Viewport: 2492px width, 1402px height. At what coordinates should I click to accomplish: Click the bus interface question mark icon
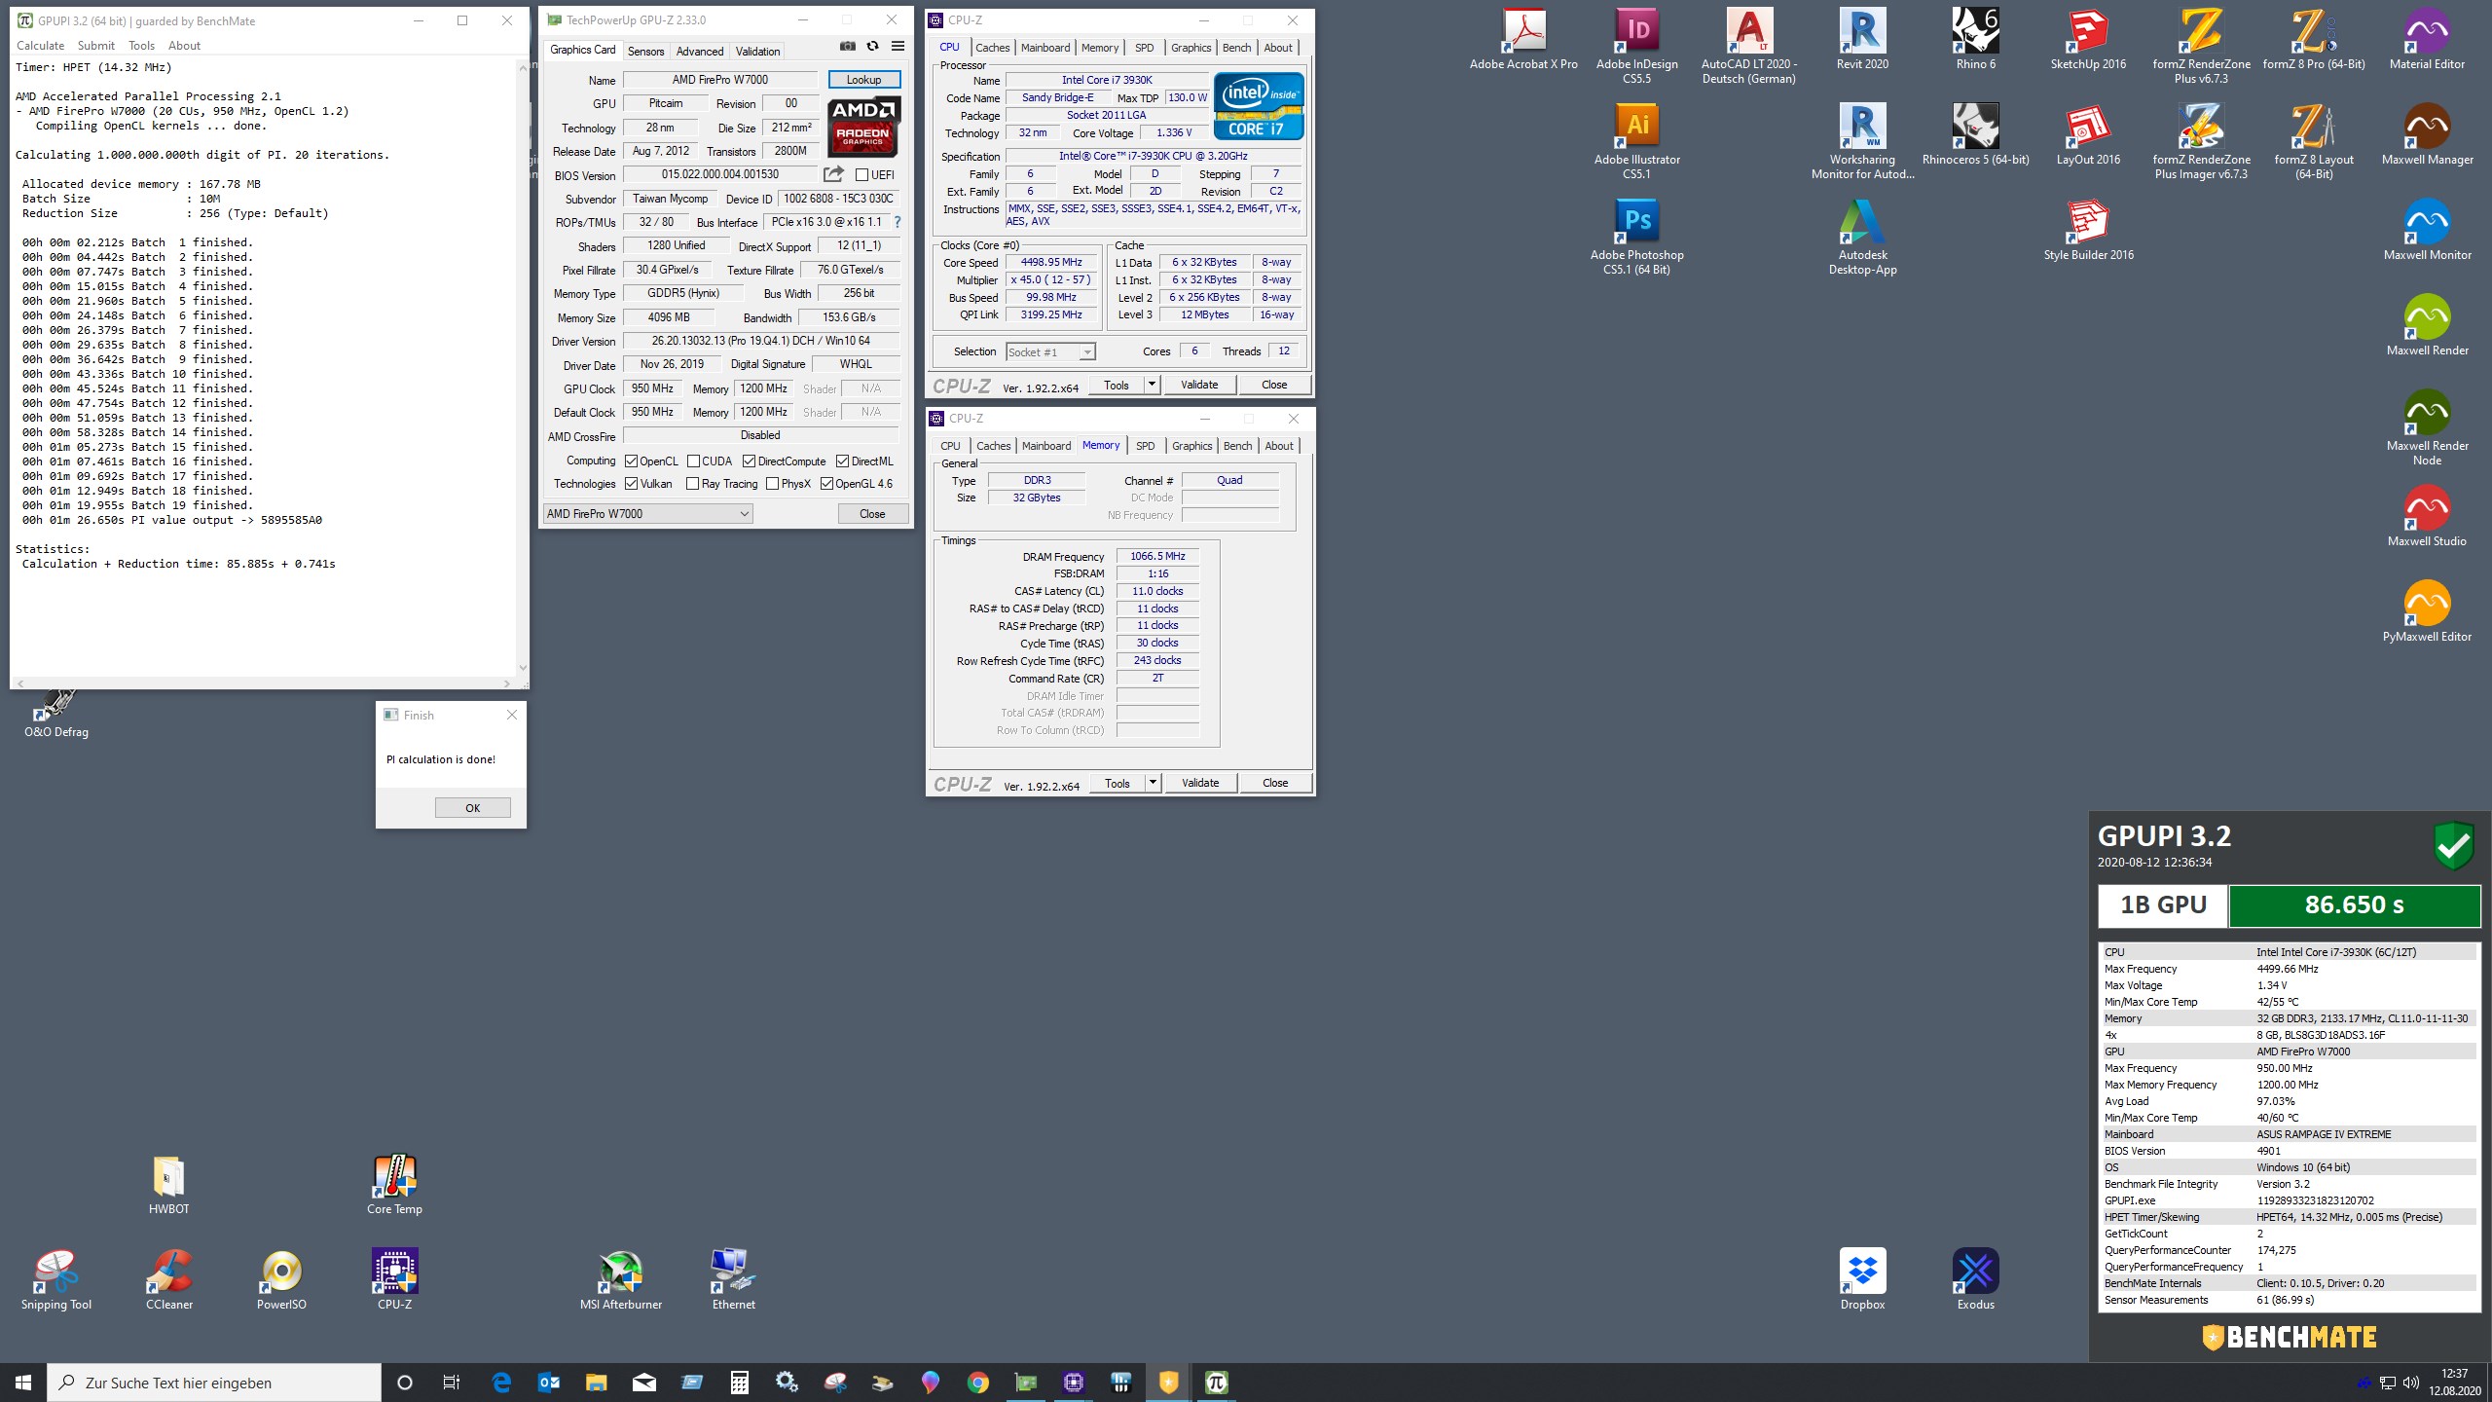point(898,222)
